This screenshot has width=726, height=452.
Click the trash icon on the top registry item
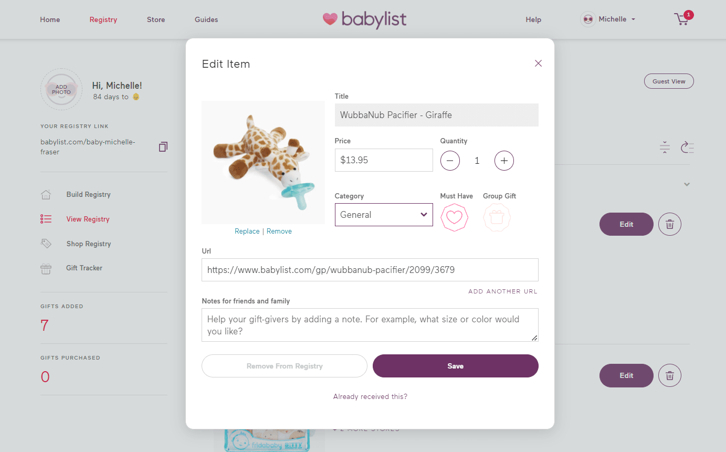[x=669, y=224]
